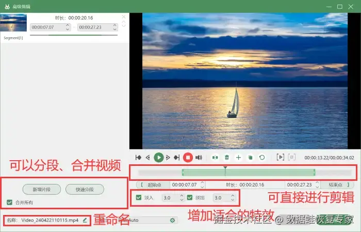361x232 pixels.
Task: Decrease end time beside 结束点
Action: pos(317,187)
